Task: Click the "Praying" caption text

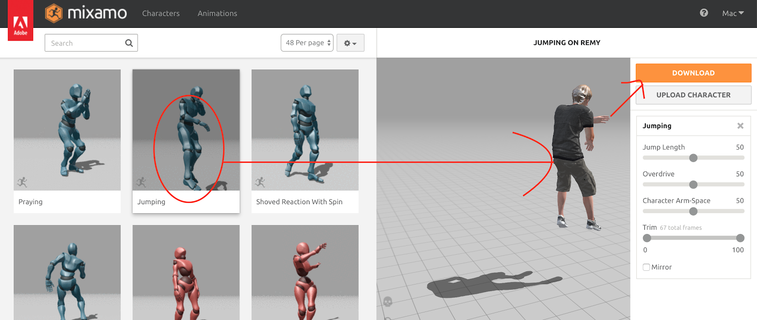Action: 30,202
